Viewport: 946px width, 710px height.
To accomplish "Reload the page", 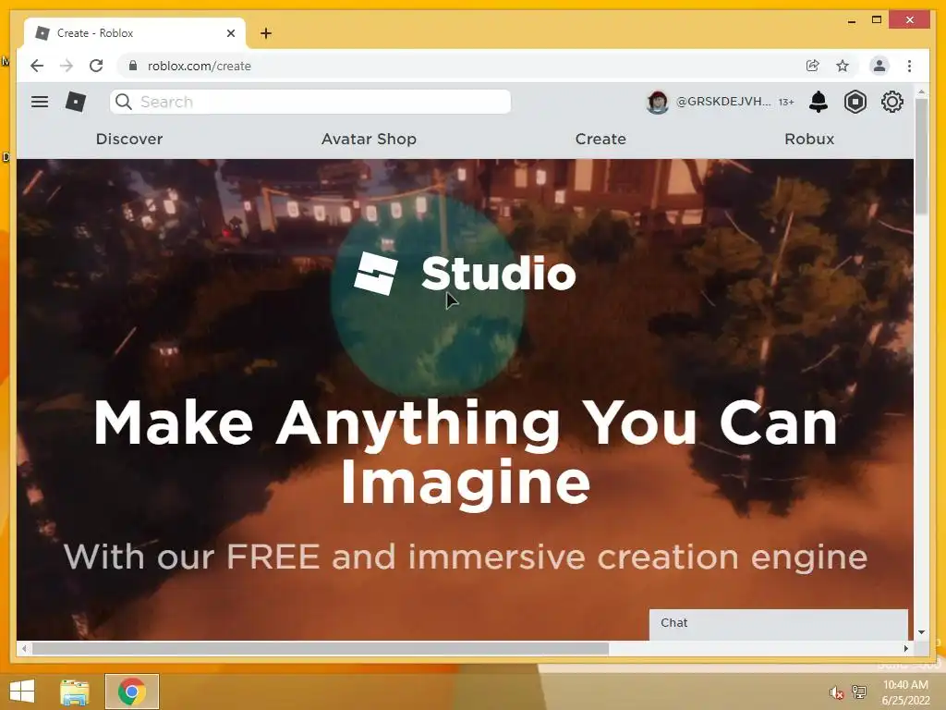I will (x=96, y=66).
